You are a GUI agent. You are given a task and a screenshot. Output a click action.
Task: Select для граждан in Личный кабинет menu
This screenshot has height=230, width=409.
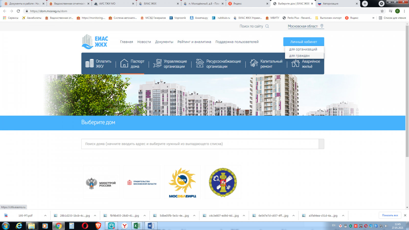pyautogui.click(x=299, y=56)
